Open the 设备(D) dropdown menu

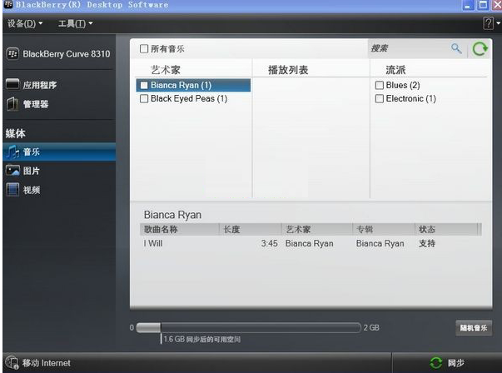point(25,23)
